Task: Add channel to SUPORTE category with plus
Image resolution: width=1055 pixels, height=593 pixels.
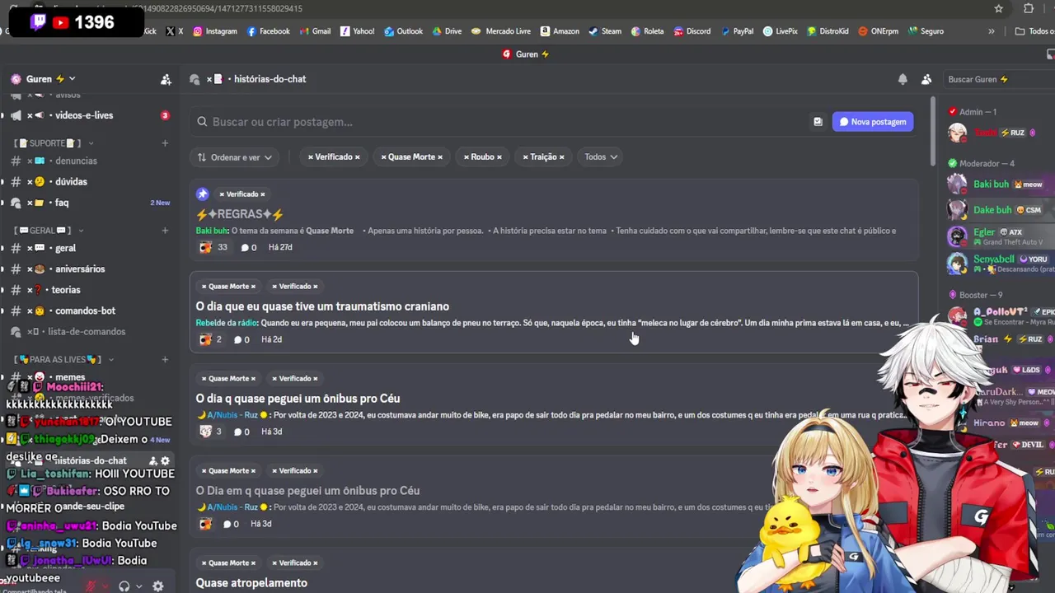Action: (165, 143)
